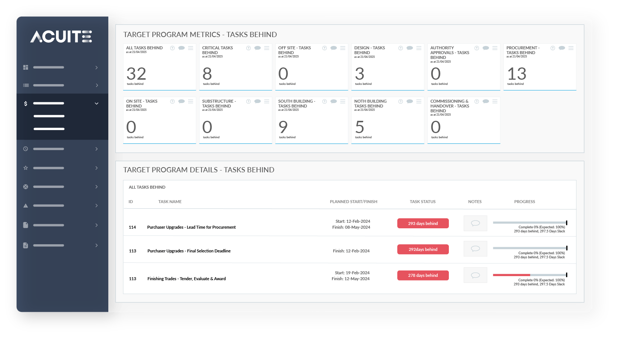Click the PLANNED START/FINISH column header
The width and height of the screenshot is (618, 338).
(354, 202)
